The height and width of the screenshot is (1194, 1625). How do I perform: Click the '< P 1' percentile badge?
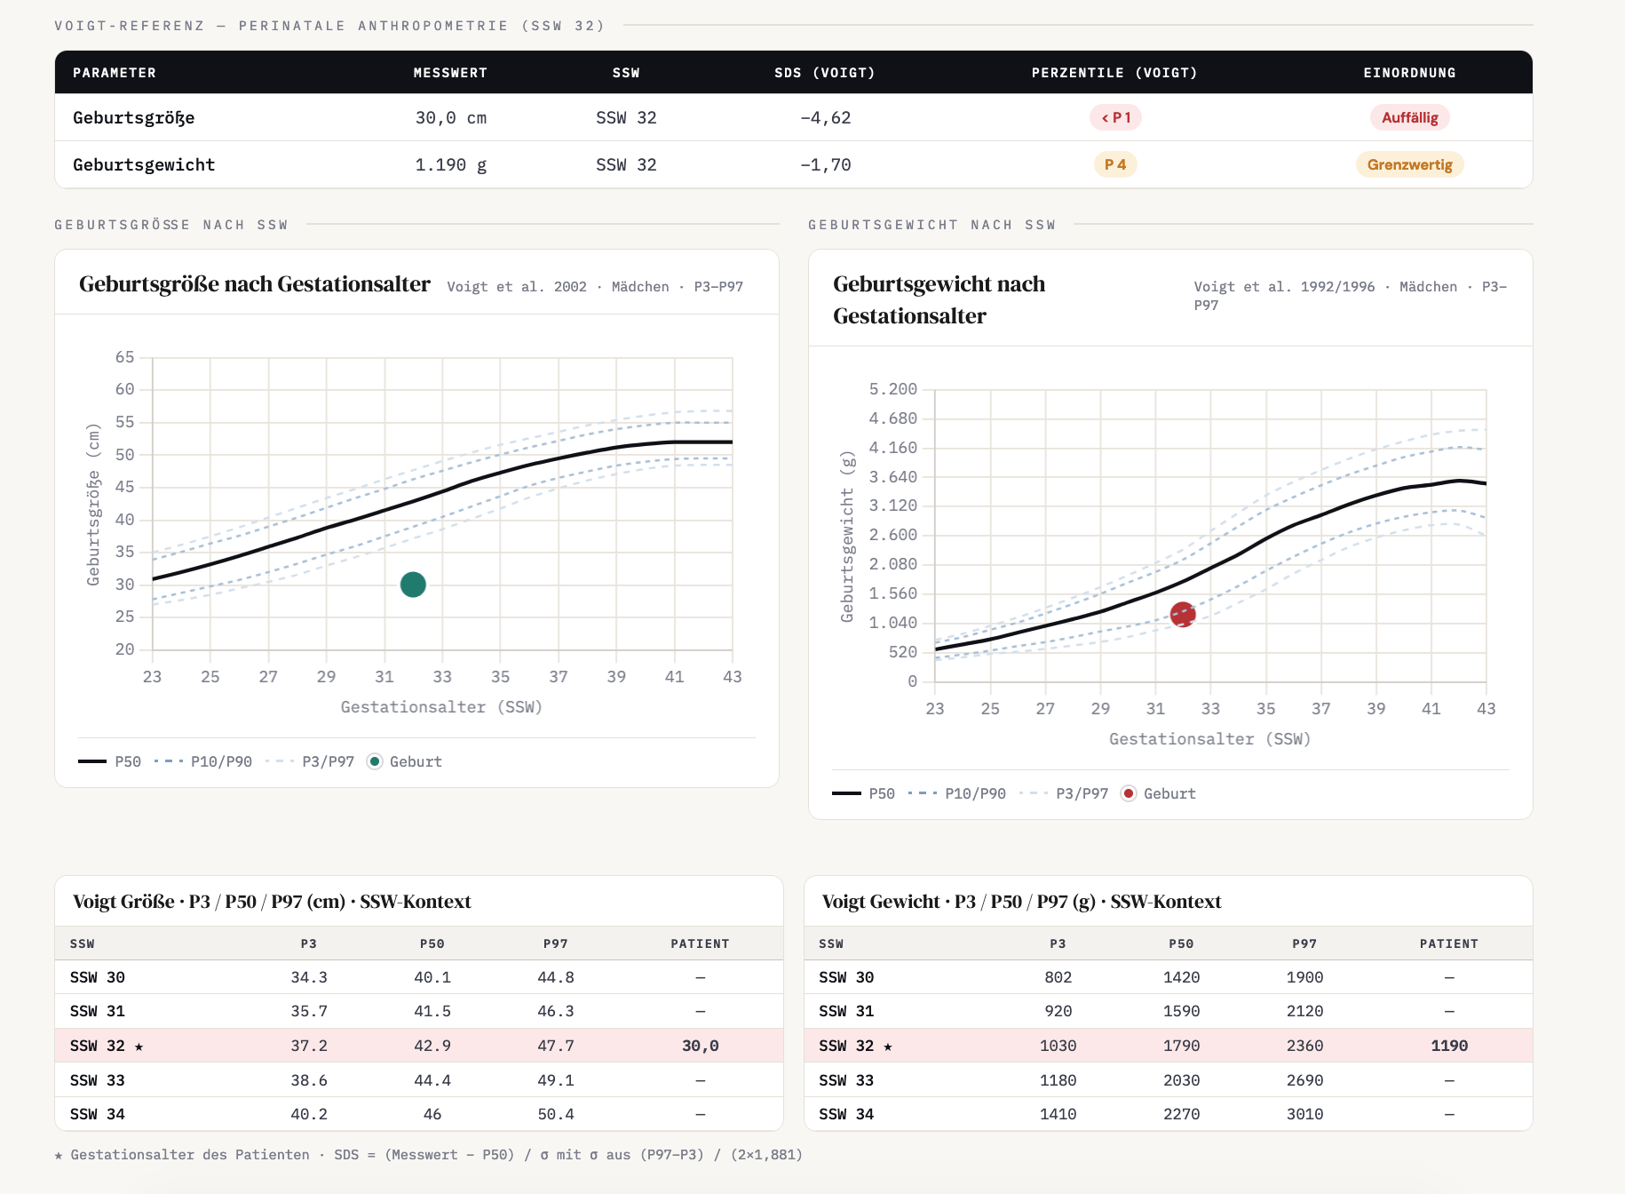tap(1115, 117)
